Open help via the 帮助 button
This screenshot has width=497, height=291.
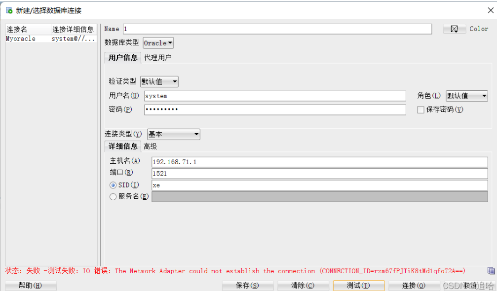pyautogui.click(x=31, y=285)
